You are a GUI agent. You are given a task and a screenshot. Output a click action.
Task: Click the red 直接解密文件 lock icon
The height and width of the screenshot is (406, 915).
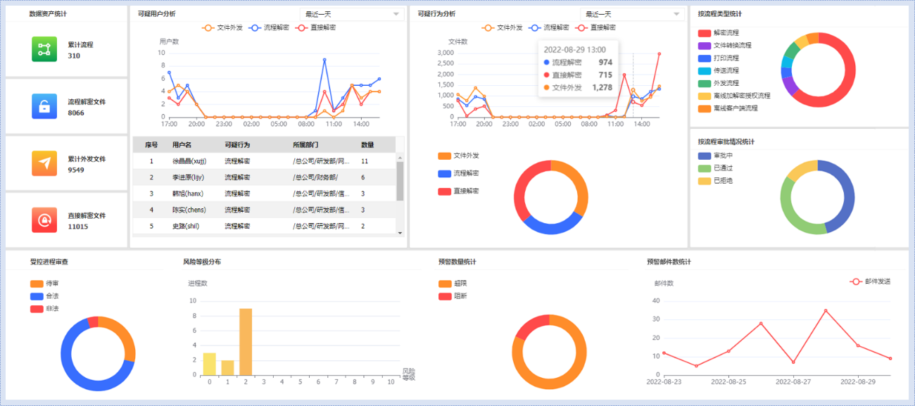click(x=44, y=220)
